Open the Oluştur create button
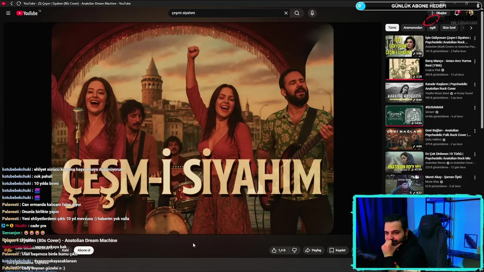 pyautogui.click(x=439, y=13)
